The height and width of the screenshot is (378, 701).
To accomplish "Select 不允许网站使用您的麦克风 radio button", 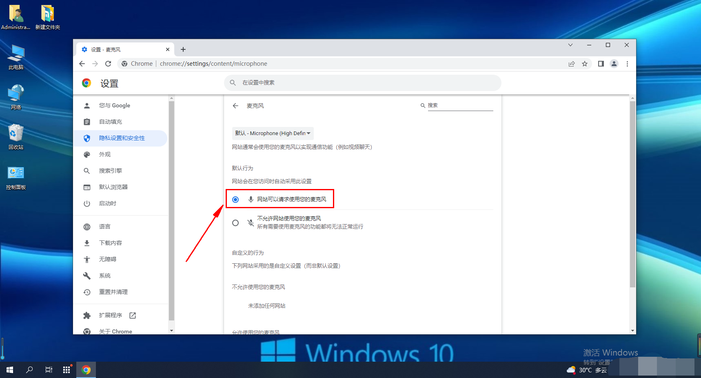I will tap(235, 223).
